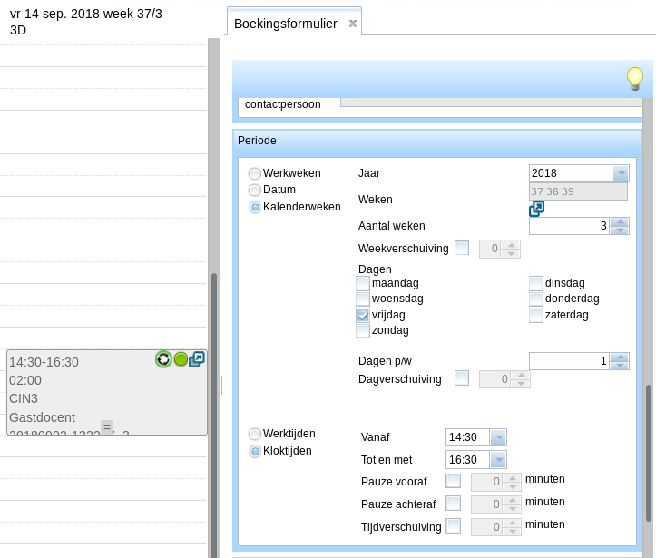
Task: Click the recurring sync icon on the 14:30-16:30 booking
Action: [163, 359]
